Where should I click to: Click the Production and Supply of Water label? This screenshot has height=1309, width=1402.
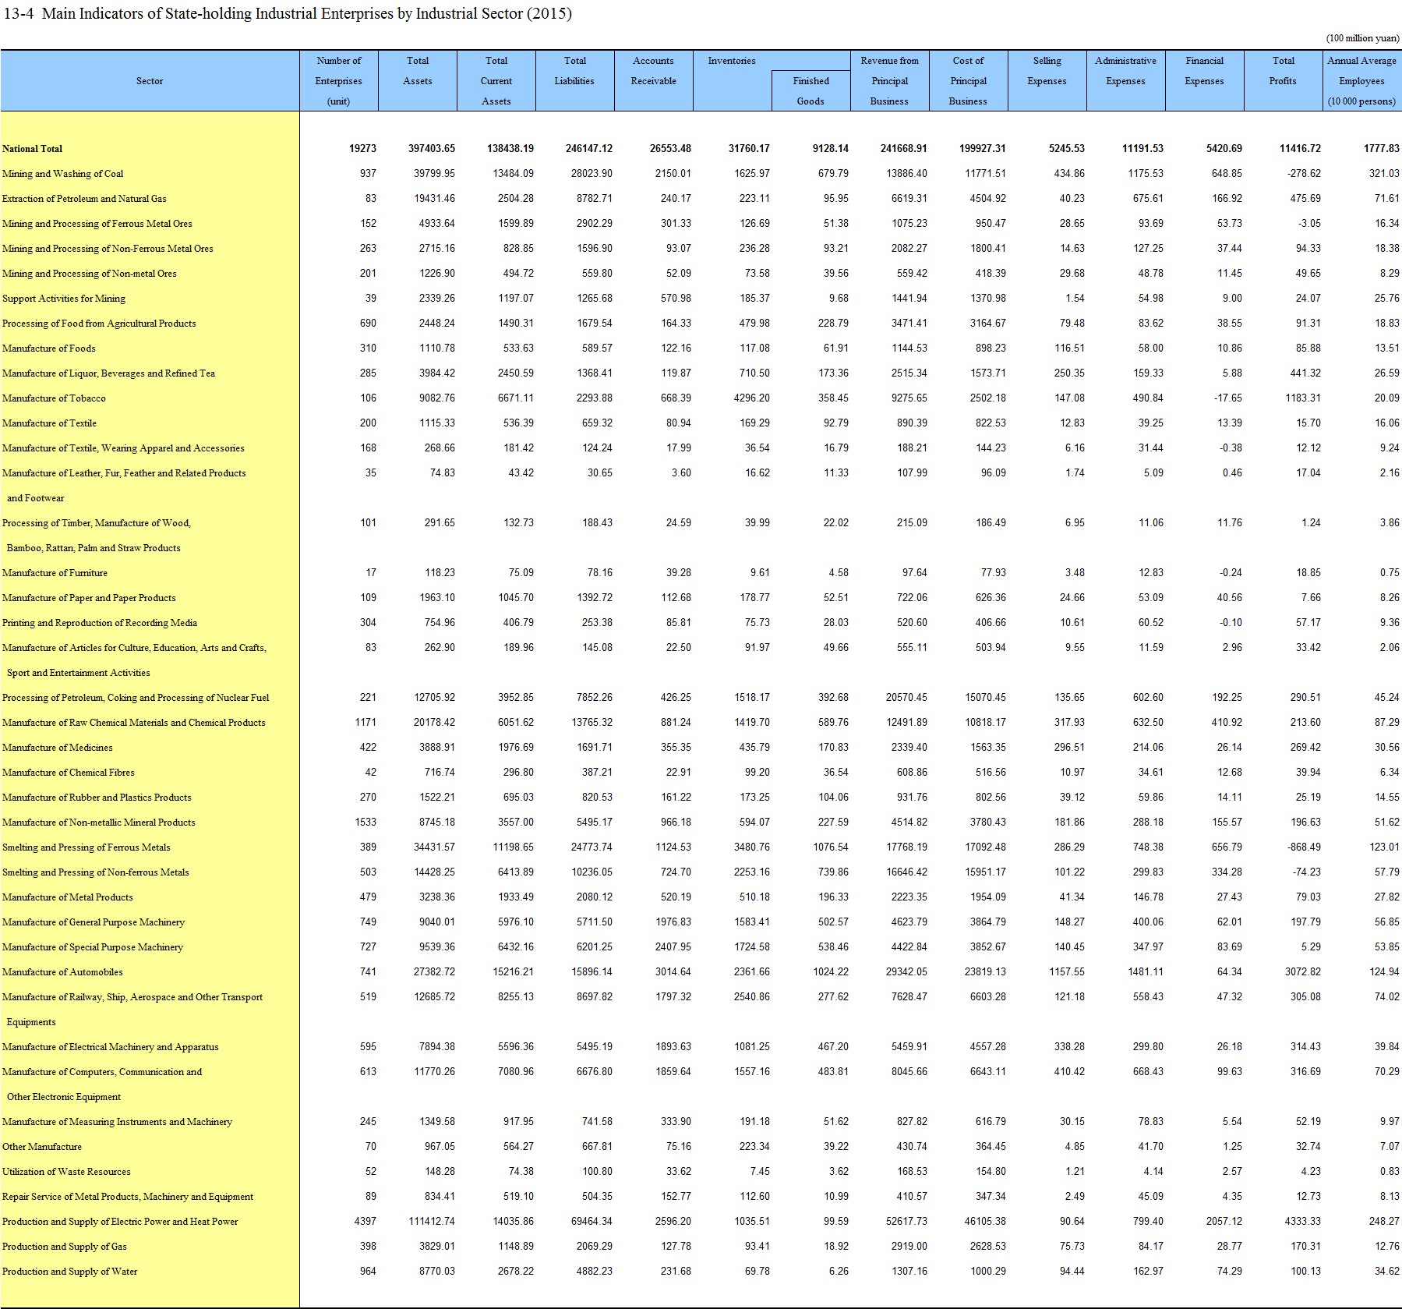point(69,1272)
